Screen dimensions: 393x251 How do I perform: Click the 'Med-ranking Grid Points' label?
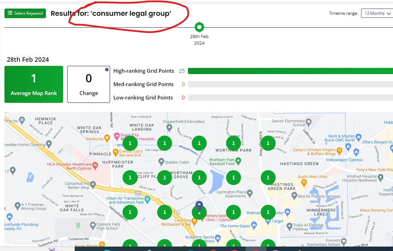pos(143,84)
